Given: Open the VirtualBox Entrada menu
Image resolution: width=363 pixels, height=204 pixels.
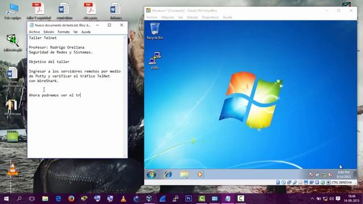Looking at the screenshot, I should 192,18.
